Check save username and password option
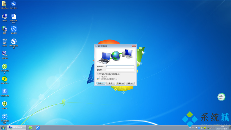This screenshot has height=130, width=231. coord(98,74)
